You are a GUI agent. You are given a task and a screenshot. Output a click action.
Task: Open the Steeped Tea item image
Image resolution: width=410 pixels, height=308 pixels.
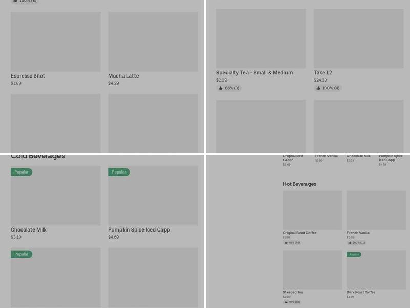click(312, 269)
